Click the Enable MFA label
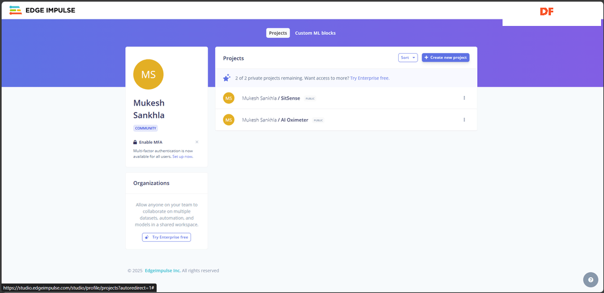This screenshot has width=604, height=293. click(150, 142)
